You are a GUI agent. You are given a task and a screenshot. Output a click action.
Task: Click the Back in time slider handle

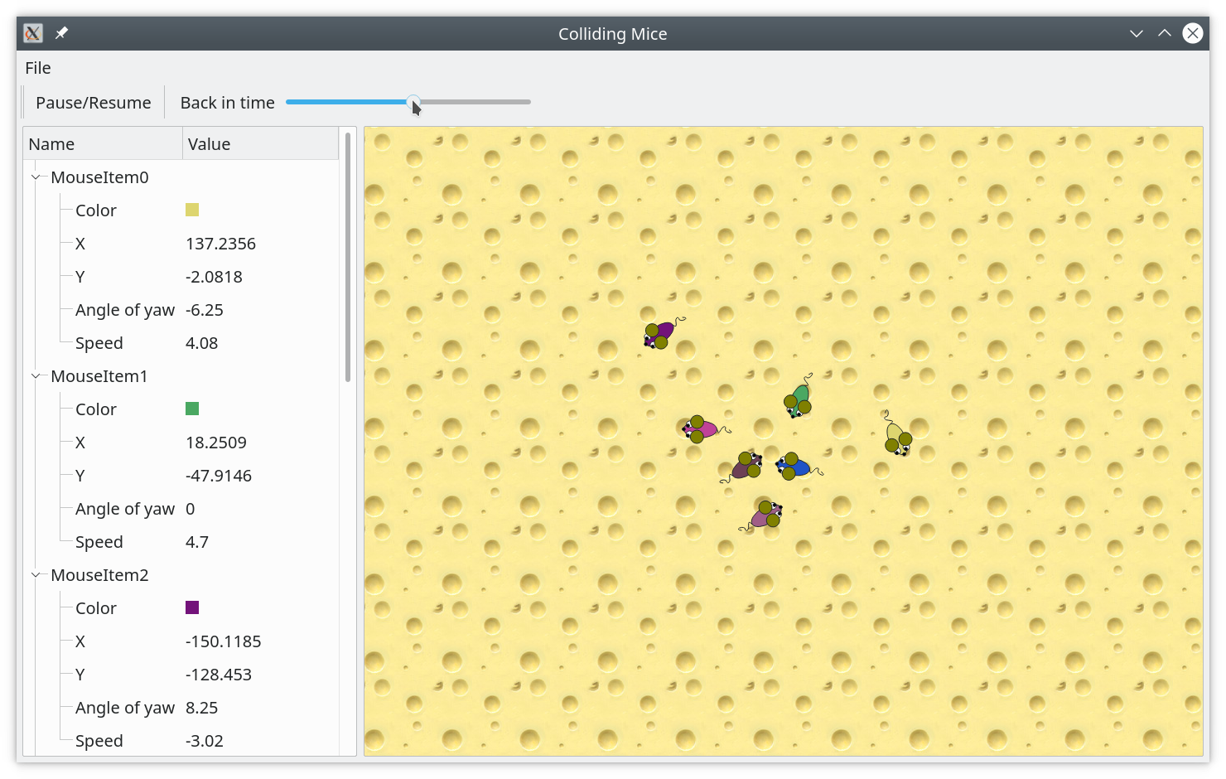[413, 102]
